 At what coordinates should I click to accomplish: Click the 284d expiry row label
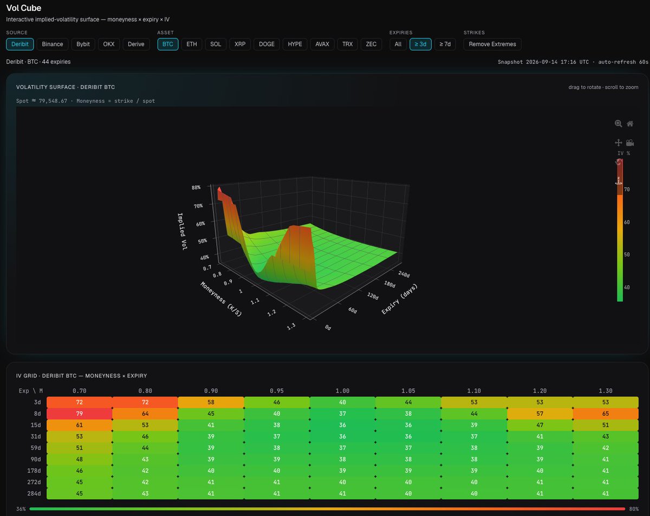[35, 493]
